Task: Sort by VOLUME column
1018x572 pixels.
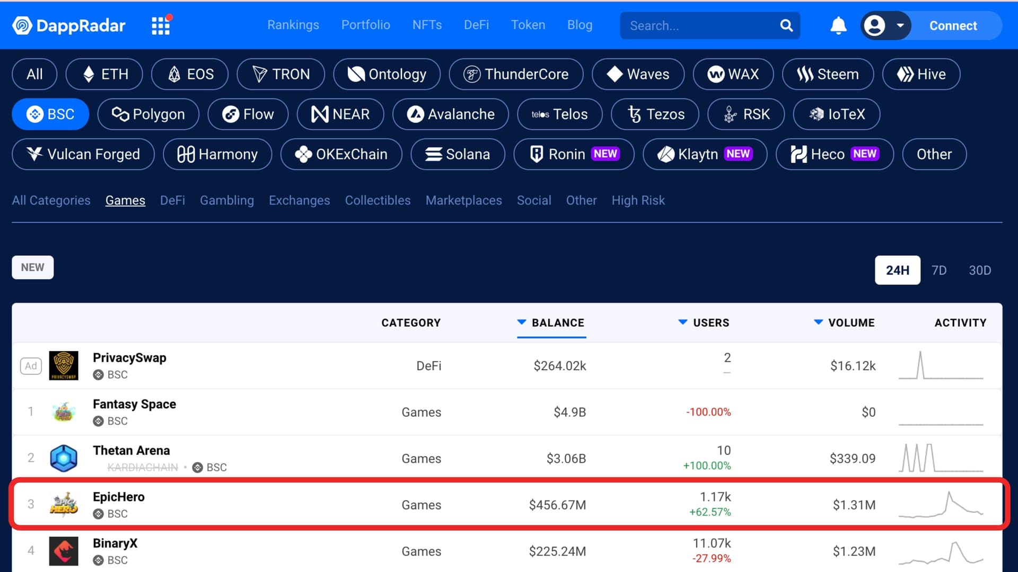Action: [844, 323]
